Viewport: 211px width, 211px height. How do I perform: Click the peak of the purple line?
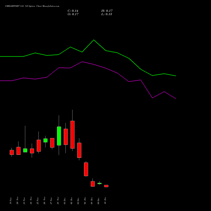pyautogui.click(x=82, y=62)
